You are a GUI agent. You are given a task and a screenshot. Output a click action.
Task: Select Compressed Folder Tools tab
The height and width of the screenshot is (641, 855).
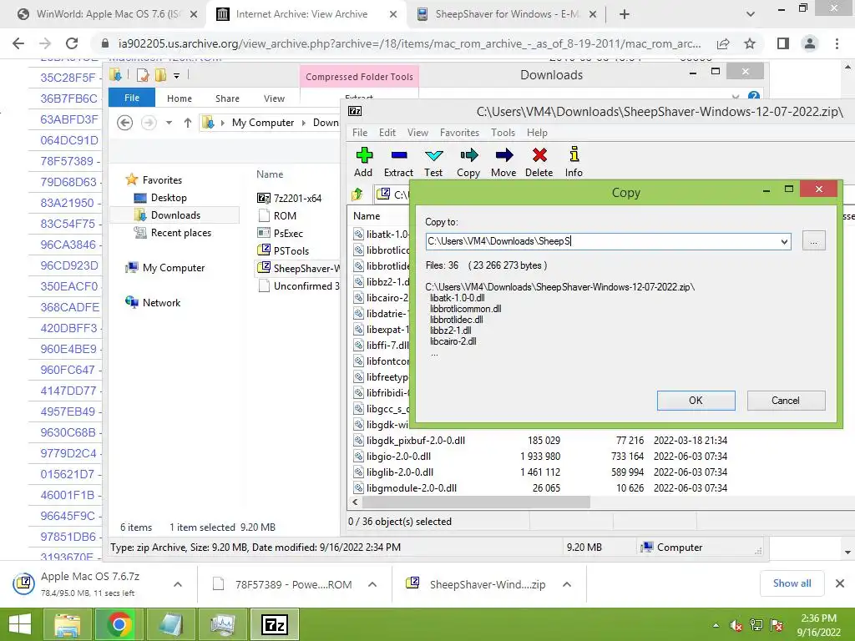coord(359,77)
